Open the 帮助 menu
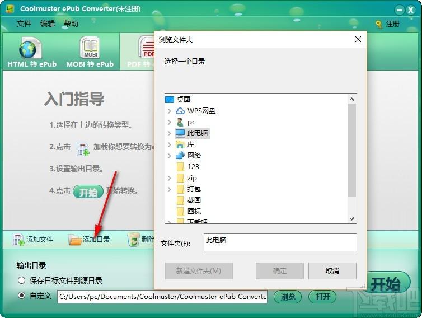The width and height of the screenshot is (422, 318). pos(71,24)
